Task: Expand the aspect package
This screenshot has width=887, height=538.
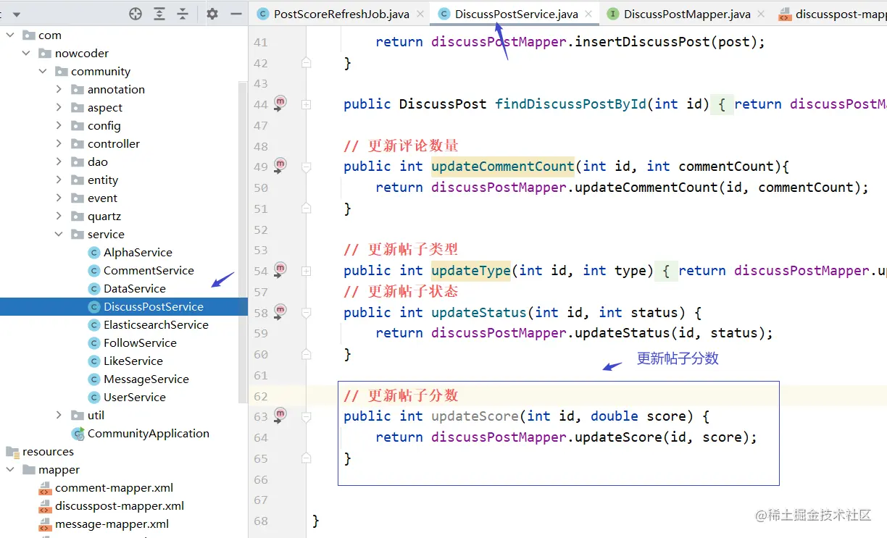Action: (59, 107)
